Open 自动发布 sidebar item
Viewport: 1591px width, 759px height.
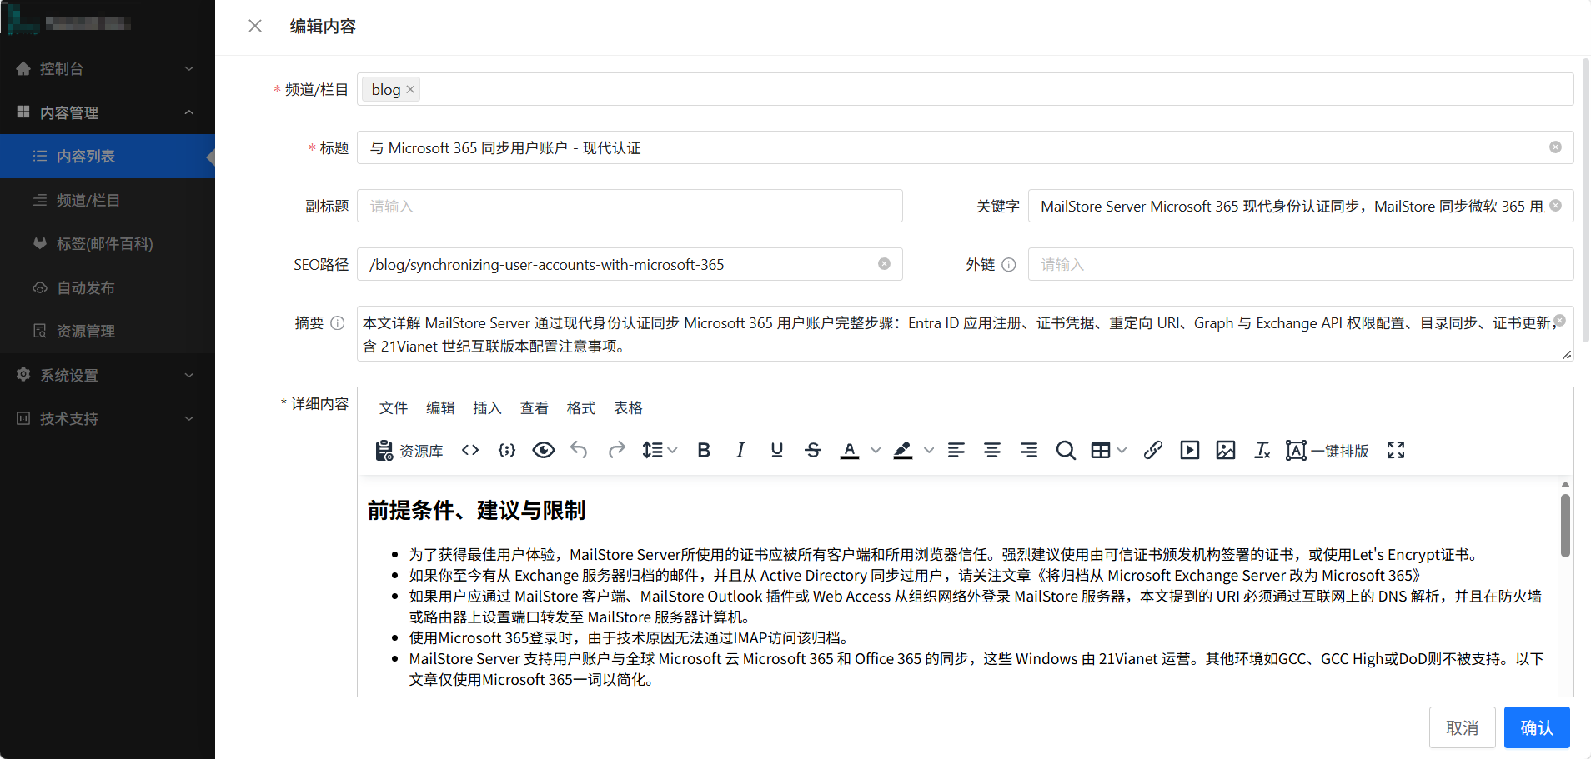coord(108,287)
